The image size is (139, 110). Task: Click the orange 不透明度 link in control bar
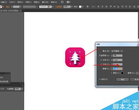click(59, 7)
